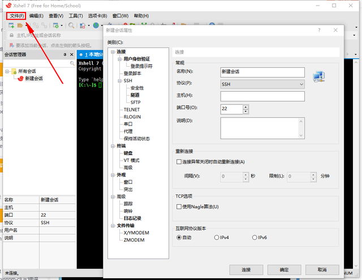Viewport: 362px width, 280px height.
Task: Select the 所有会话 folder
Action: point(27,71)
